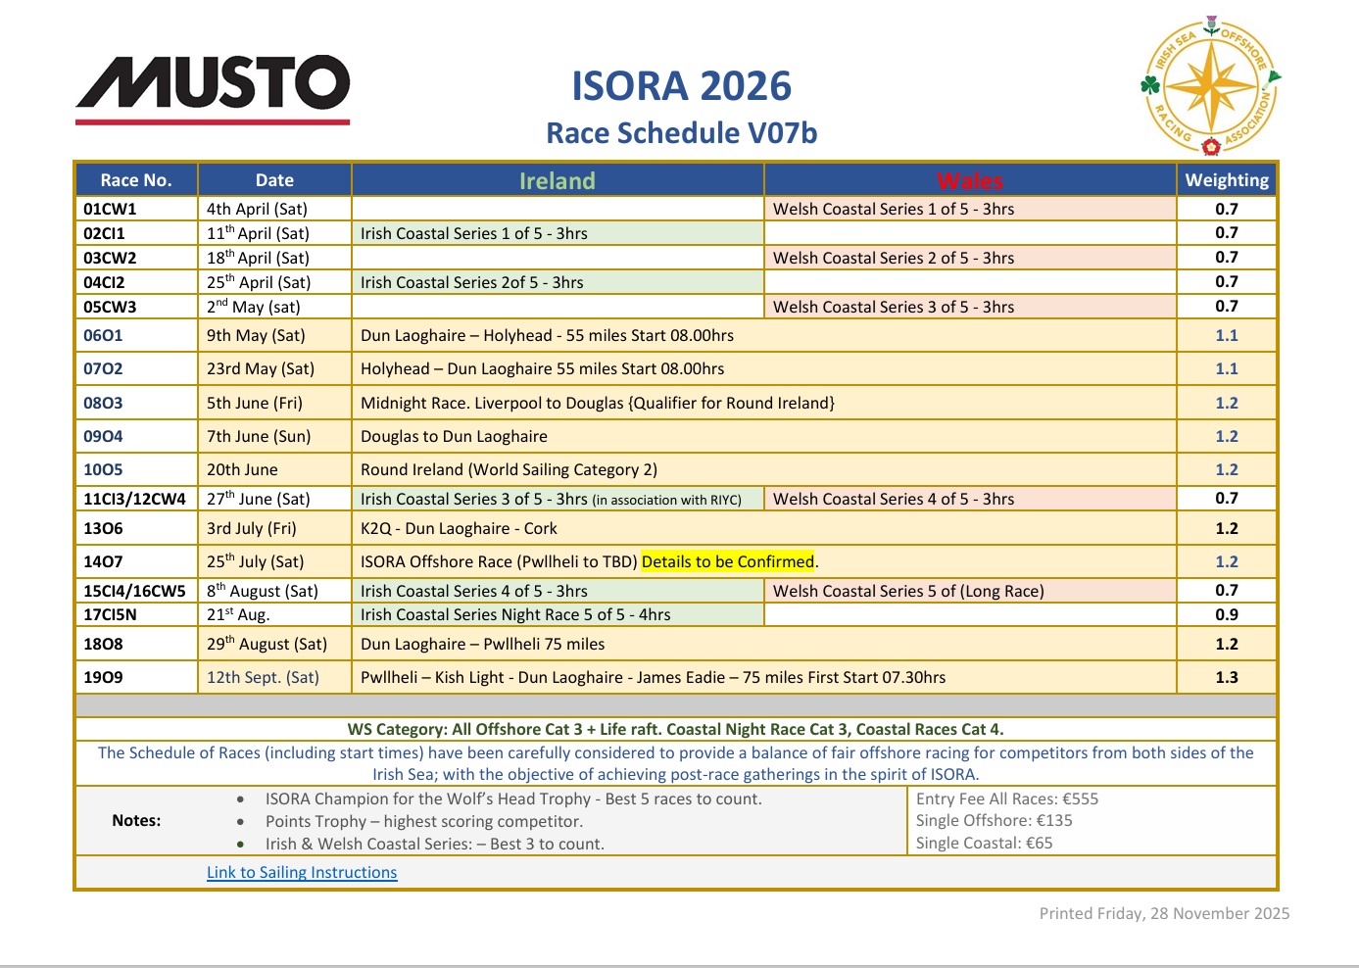1359x968 pixels.
Task: Select the bullet beside Wolf's Head Trophy note
Action: point(238,800)
